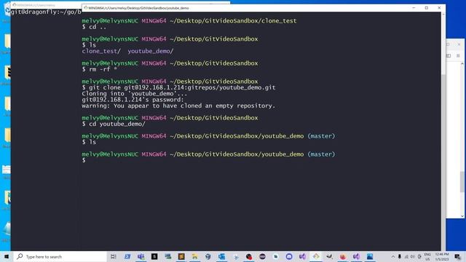The height and width of the screenshot is (262, 466).
Task: Show hidden system tray icons
Action: coord(393,257)
